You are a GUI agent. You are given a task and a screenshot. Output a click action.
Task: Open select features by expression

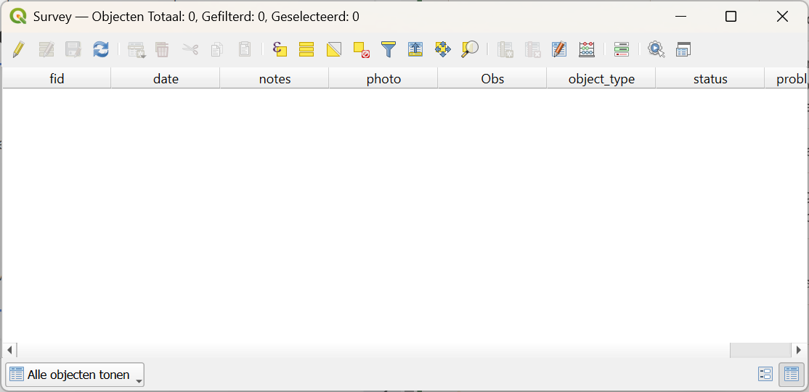click(x=280, y=49)
